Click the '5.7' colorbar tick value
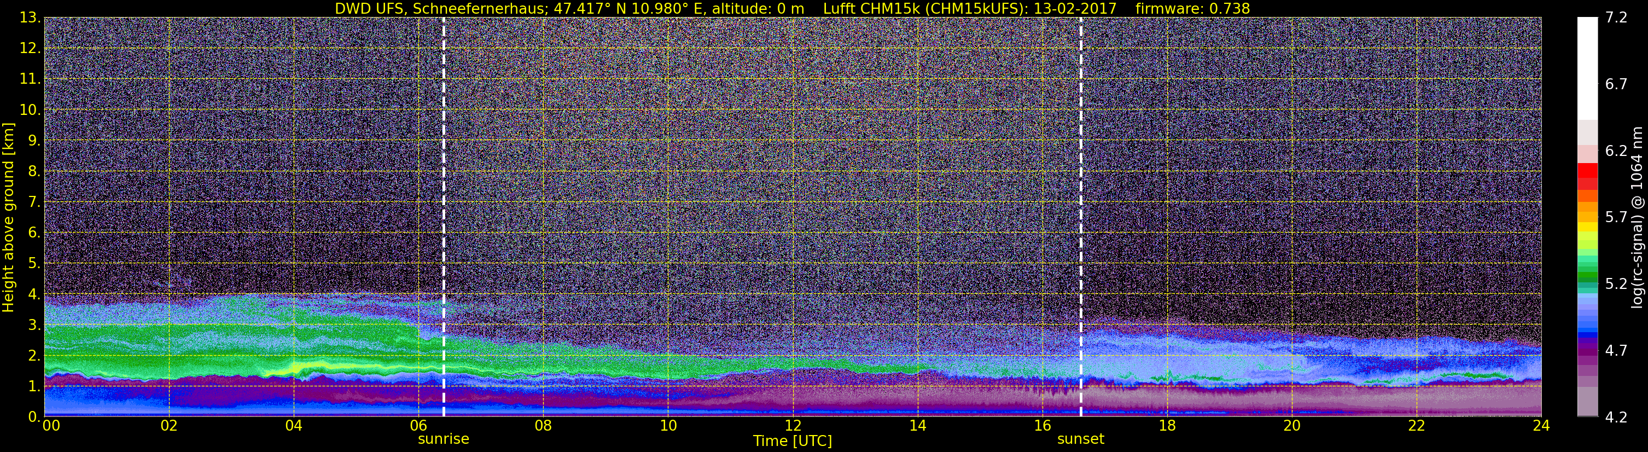The width and height of the screenshot is (1648, 452). tap(1616, 217)
